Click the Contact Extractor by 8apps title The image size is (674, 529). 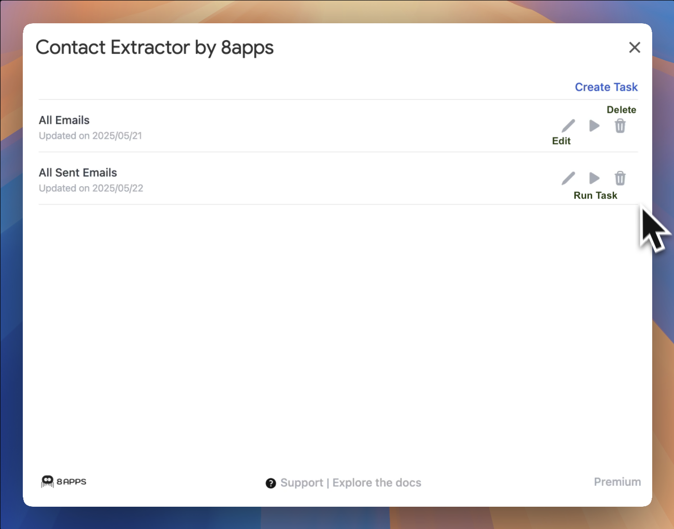click(x=155, y=48)
